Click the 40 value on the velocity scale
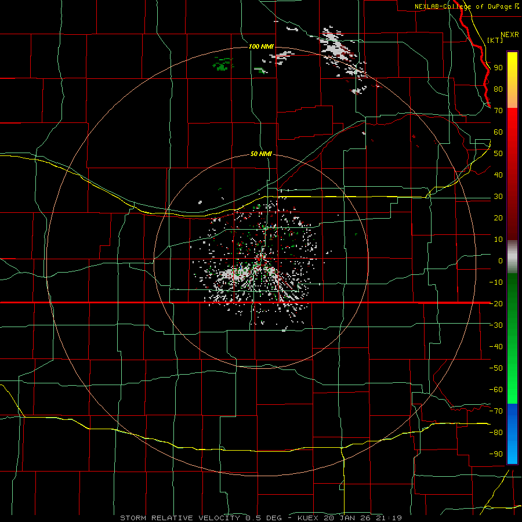The image size is (522, 522). coord(498,175)
